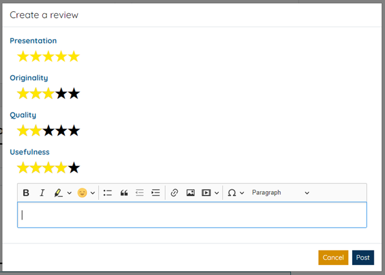Open highlight color options arrow
This screenshot has width=385, height=275.
69,193
